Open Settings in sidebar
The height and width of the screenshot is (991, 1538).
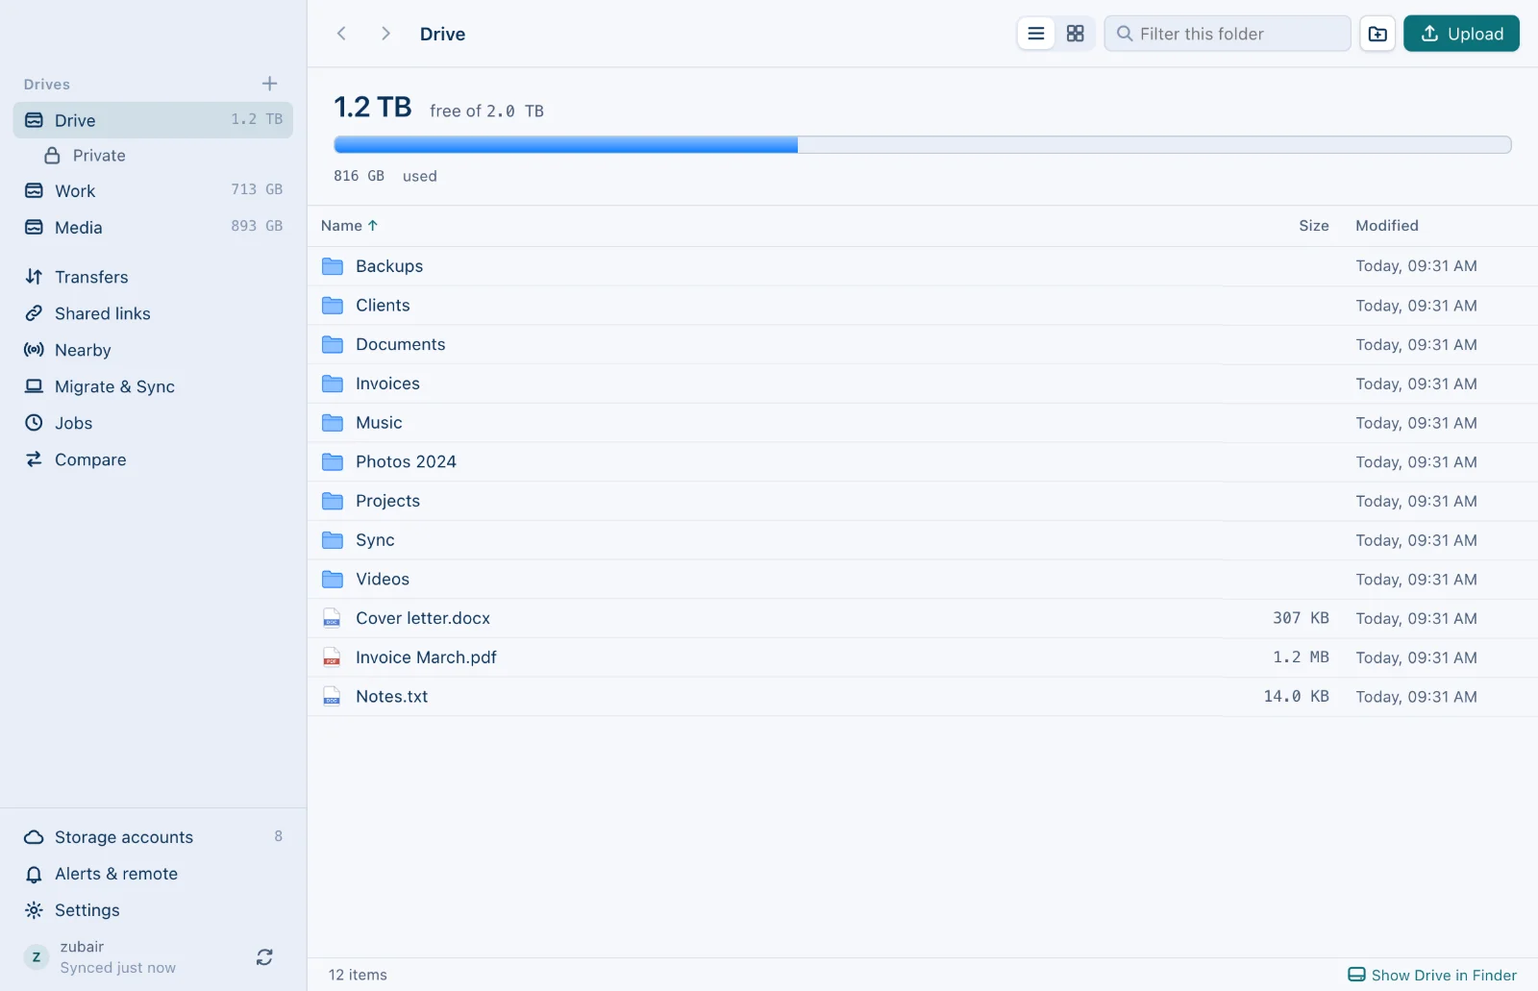pyautogui.click(x=153, y=910)
